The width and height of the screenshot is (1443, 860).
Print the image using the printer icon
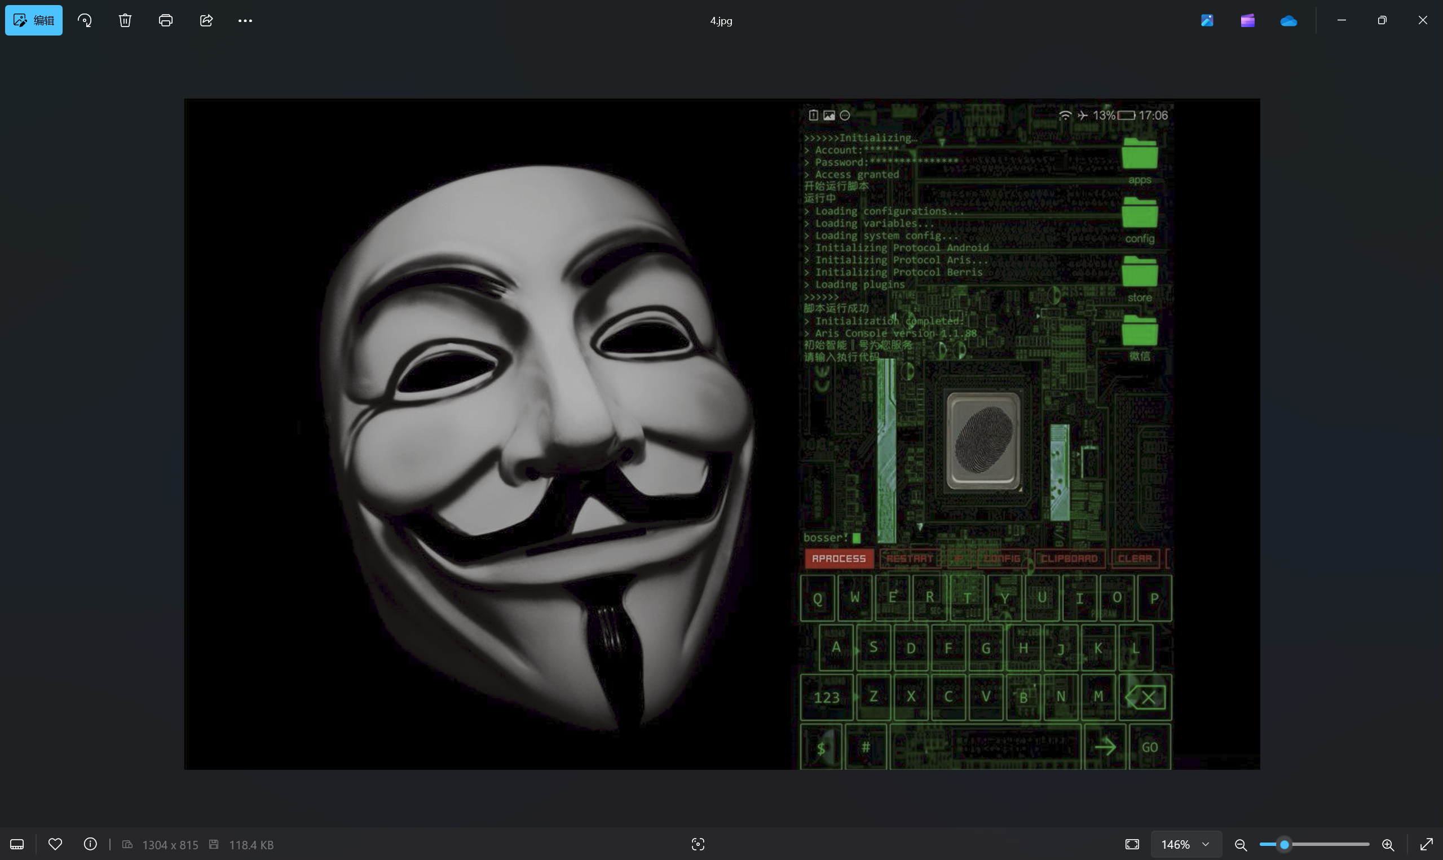pyautogui.click(x=166, y=20)
